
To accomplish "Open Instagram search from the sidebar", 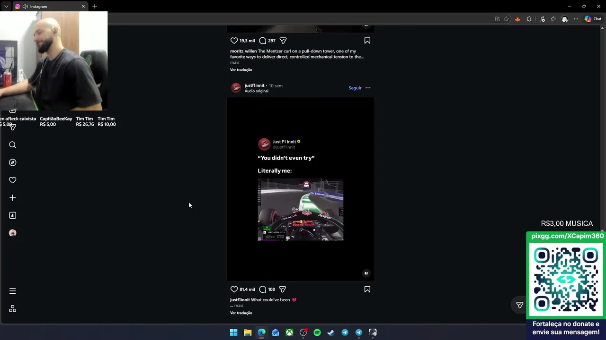I will [13, 145].
